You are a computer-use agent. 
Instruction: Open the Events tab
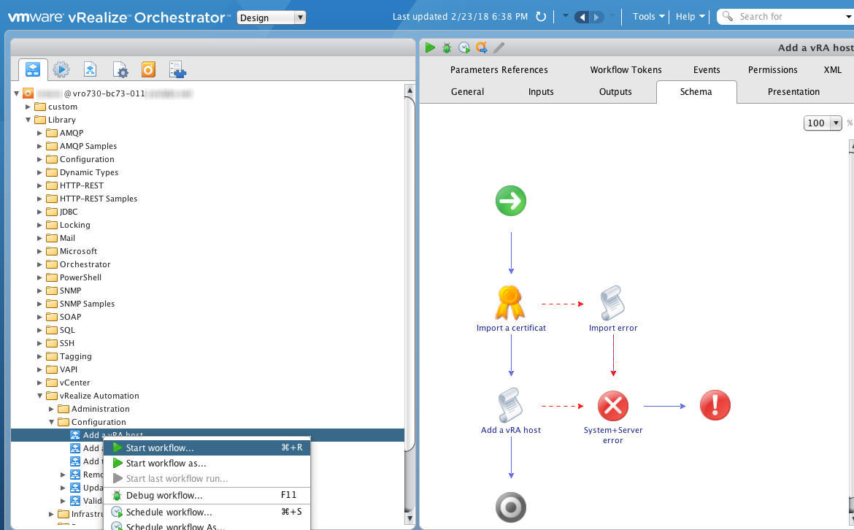tap(707, 70)
